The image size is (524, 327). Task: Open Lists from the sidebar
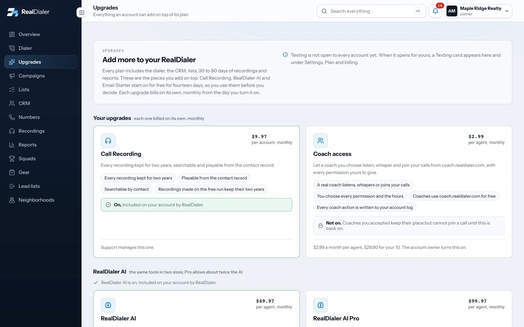point(41,90)
